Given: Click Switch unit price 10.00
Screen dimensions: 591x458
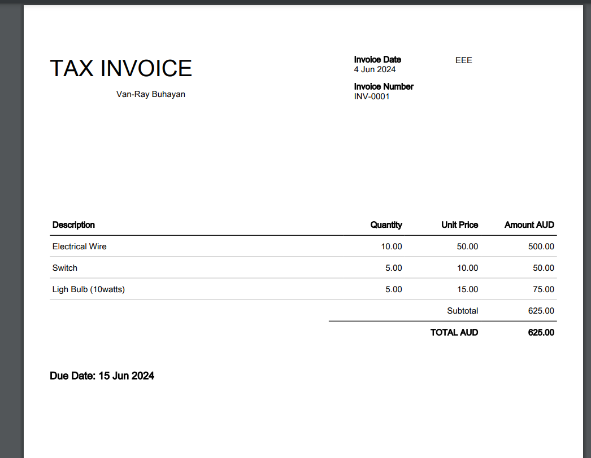Looking at the screenshot, I should coord(467,268).
